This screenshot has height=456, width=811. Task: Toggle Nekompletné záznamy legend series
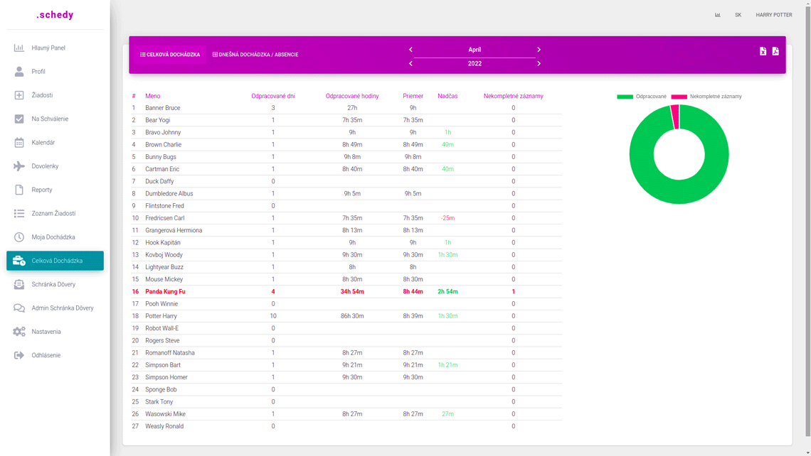pos(706,97)
